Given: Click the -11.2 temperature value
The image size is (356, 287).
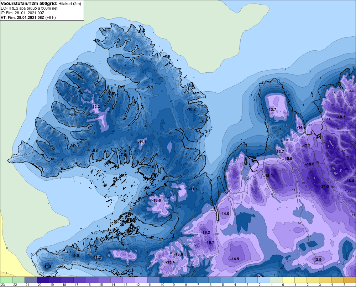Looking at the screenshot, I should 97,258.
